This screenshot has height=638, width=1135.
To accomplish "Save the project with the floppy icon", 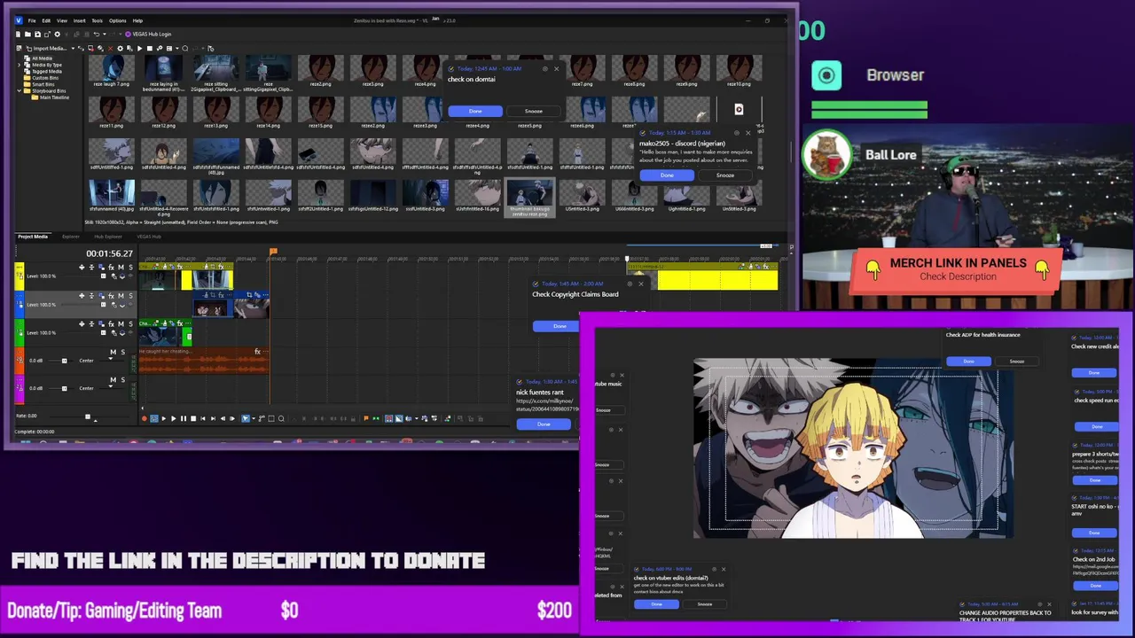I will [37, 34].
